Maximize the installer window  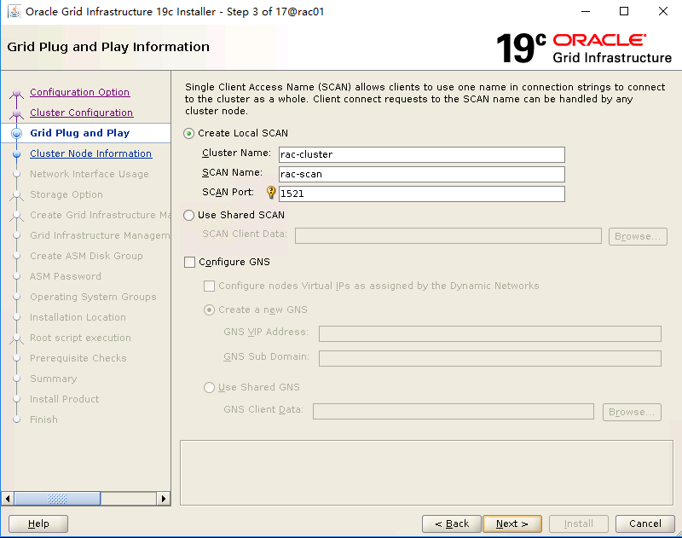[624, 11]
